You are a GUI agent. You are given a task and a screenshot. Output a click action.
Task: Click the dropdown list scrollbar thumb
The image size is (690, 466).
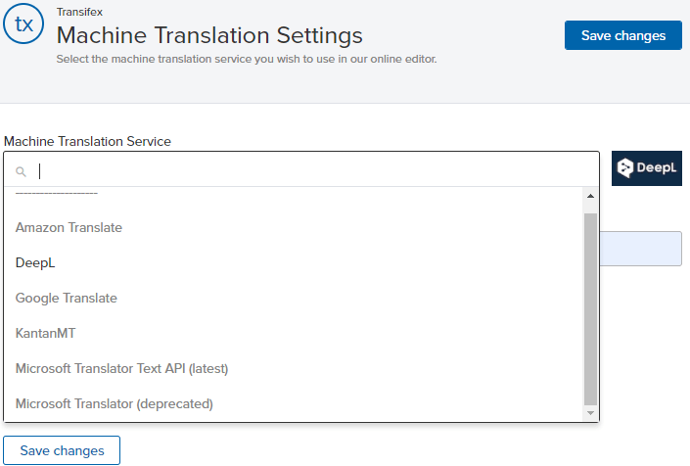coord(590,309)
